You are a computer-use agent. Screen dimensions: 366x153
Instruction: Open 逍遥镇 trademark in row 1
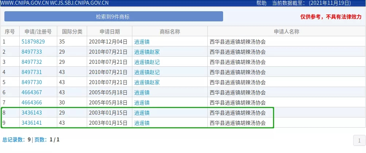click(142, 42)
